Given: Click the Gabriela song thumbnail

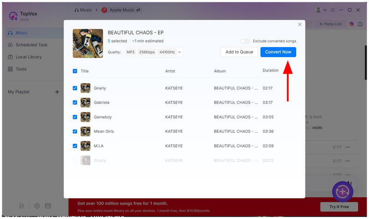Looking at the screenshot, I should point(85,102).
